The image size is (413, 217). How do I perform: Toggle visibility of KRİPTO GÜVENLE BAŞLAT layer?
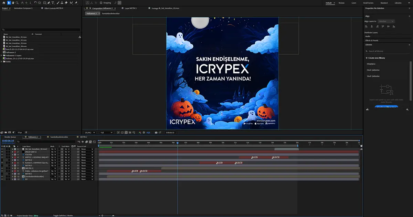pyautogui.click(x=2, y=157)
